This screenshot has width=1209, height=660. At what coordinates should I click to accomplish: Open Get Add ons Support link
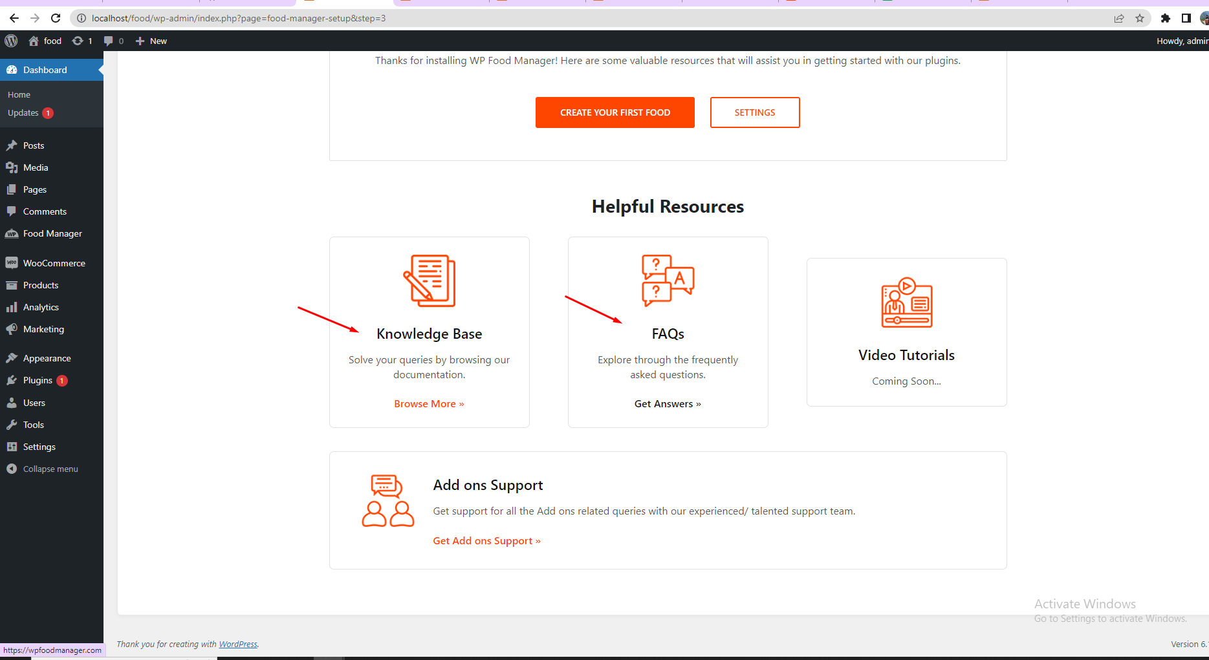(x=486, y=540)
